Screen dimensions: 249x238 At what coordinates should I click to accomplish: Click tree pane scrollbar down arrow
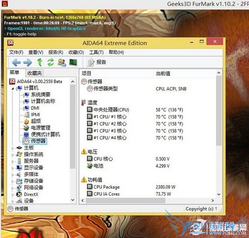73,200
